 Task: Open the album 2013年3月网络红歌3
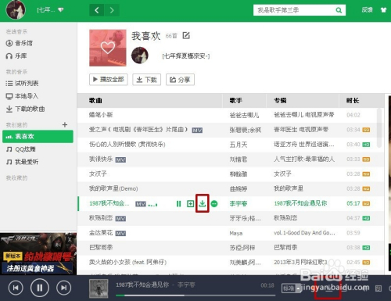(300, 263)
